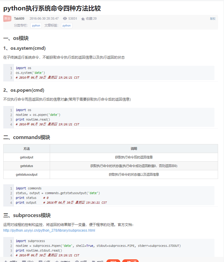Click the 文章标签 label
Viewport: 224px width, 262px height.
(51, 25)
